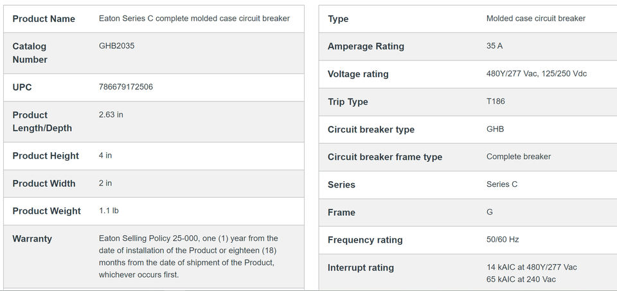Click the Product Name label
Viewport: 617px width, 291px height.
(x=44, y=19)
